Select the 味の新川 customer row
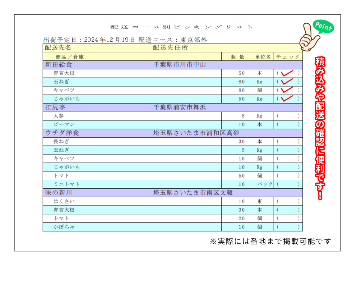 click(x=173, y=193)
